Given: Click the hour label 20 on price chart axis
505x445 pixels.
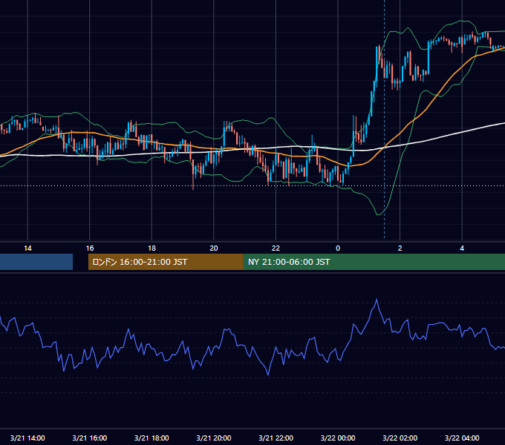Looking at the screenshot, I should [214, 248].
